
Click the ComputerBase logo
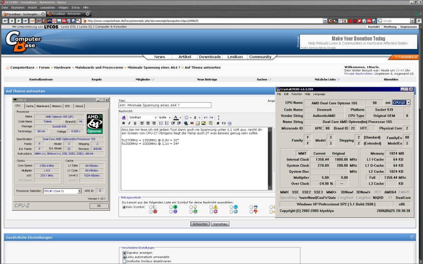tap(23, 41)
